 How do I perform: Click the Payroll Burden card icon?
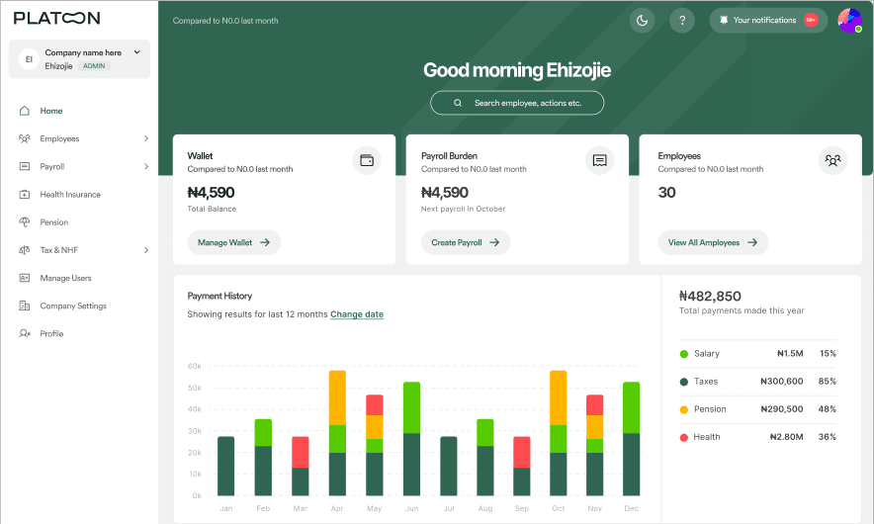[x=600, y=160]
